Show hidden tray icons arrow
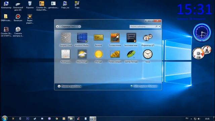Screen dimensions: 215x121 click(x=191, y=119)
